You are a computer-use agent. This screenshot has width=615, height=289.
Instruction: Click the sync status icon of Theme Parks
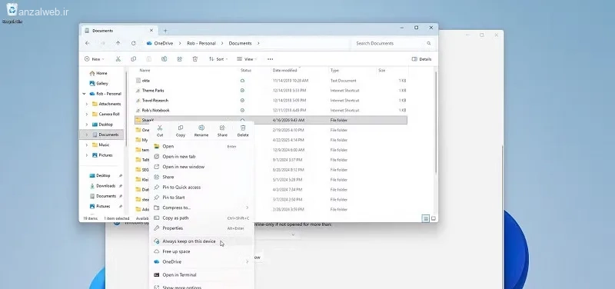[242, 91]
